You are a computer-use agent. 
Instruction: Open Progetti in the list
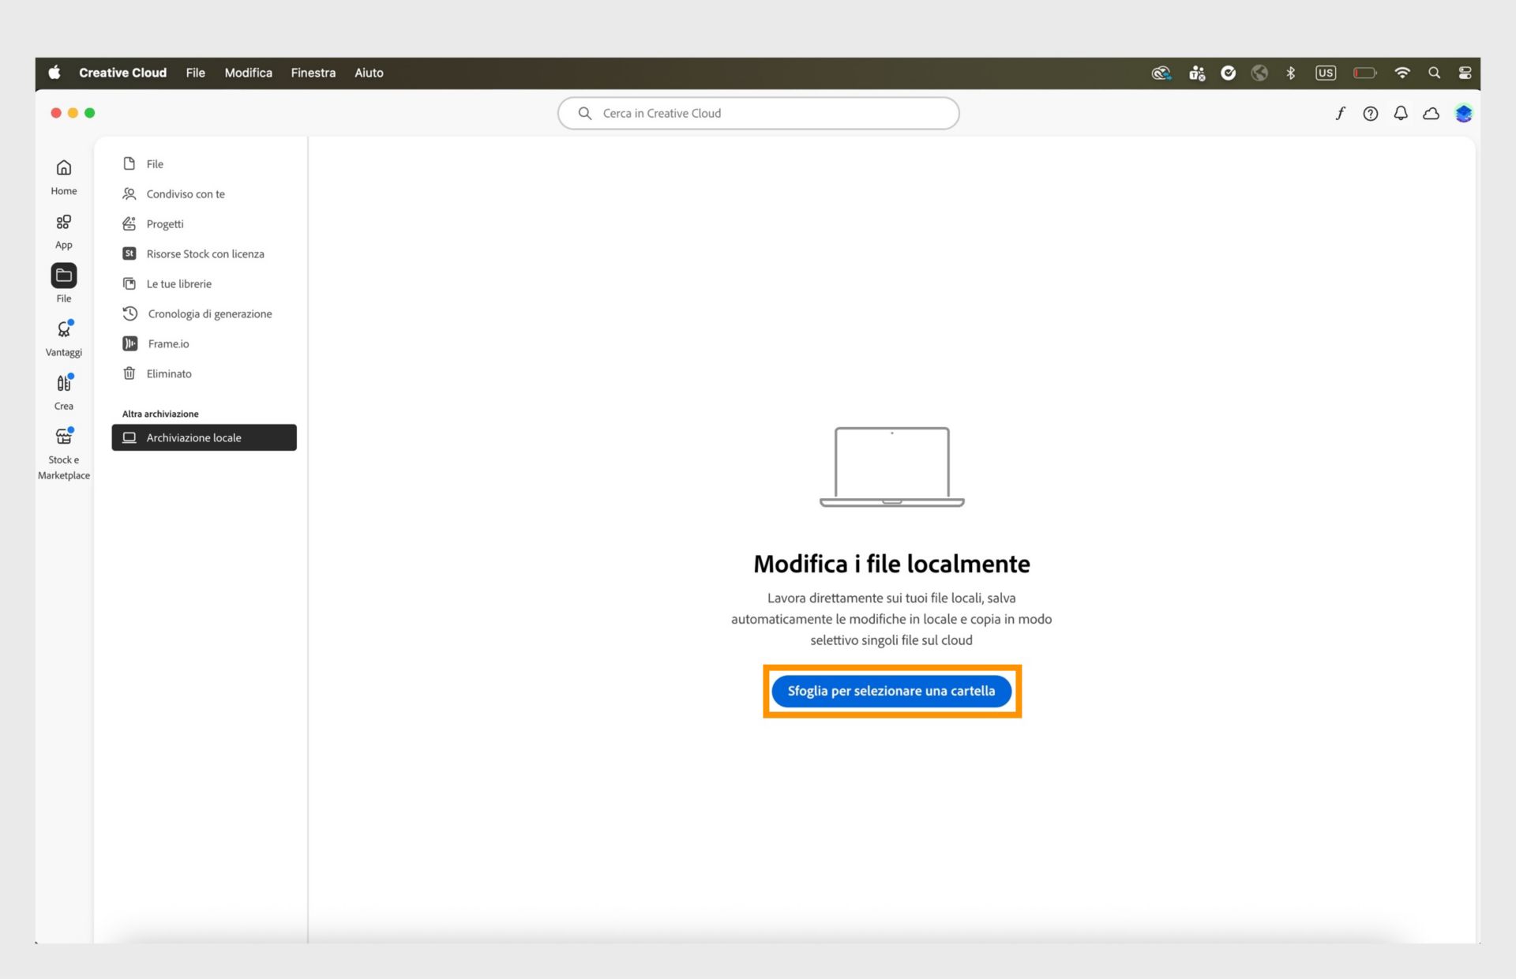coord(204,224)
